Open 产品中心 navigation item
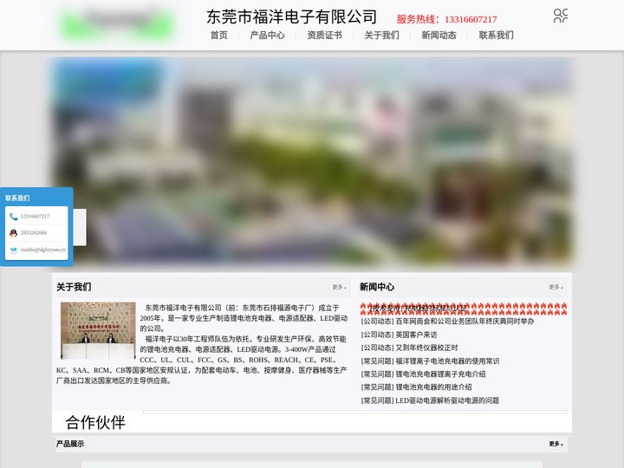624x468 pixels. click(267, 36)
